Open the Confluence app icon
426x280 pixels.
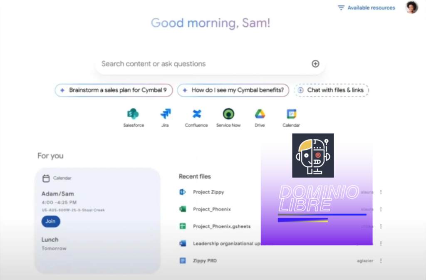196,114
